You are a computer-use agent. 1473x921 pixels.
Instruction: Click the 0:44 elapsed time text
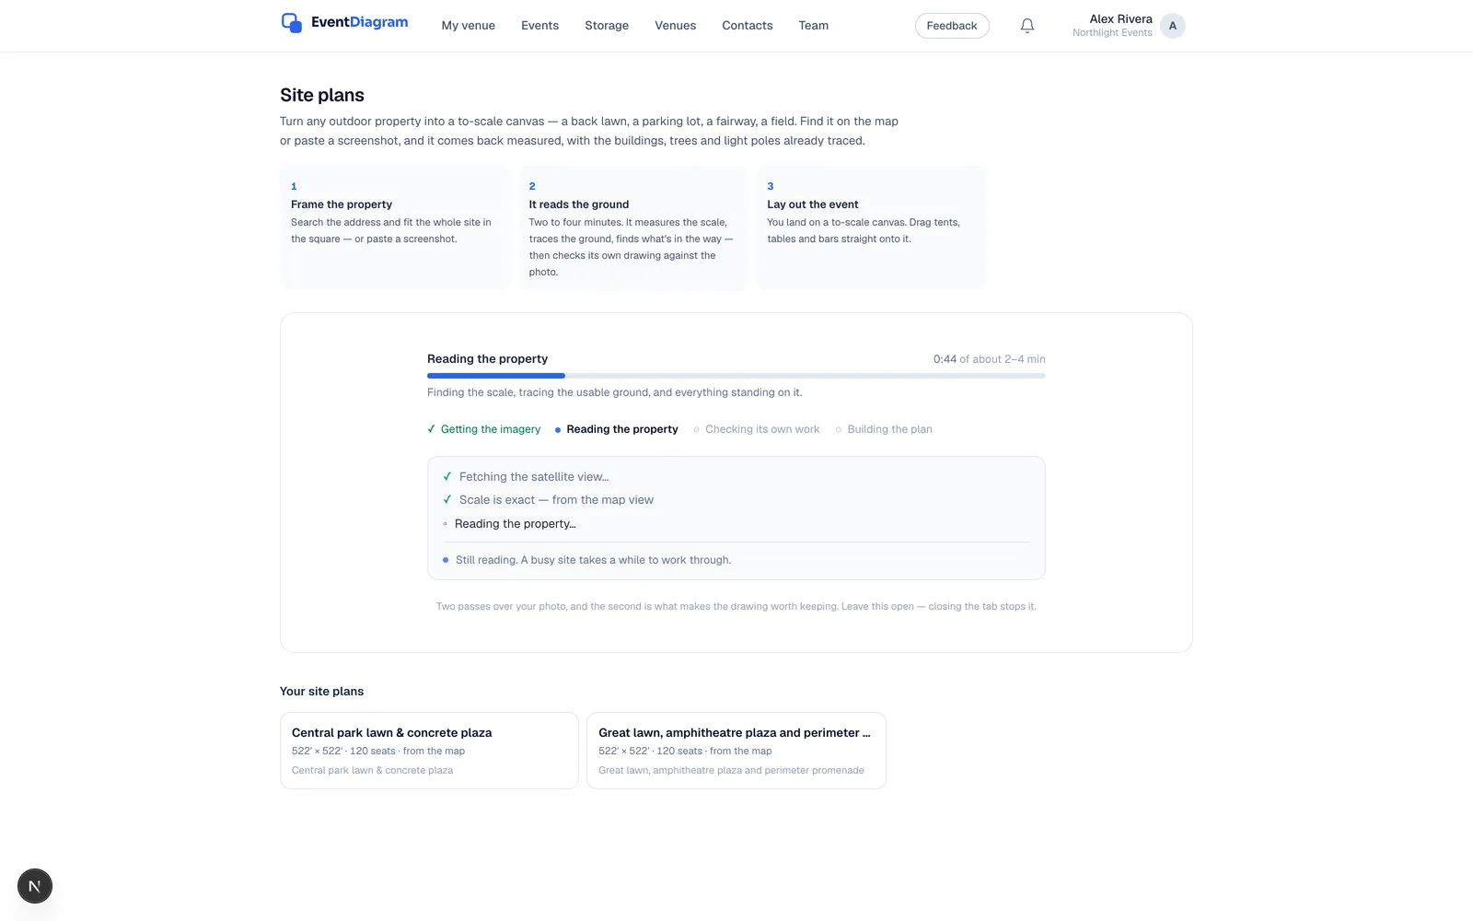(945, 359)
